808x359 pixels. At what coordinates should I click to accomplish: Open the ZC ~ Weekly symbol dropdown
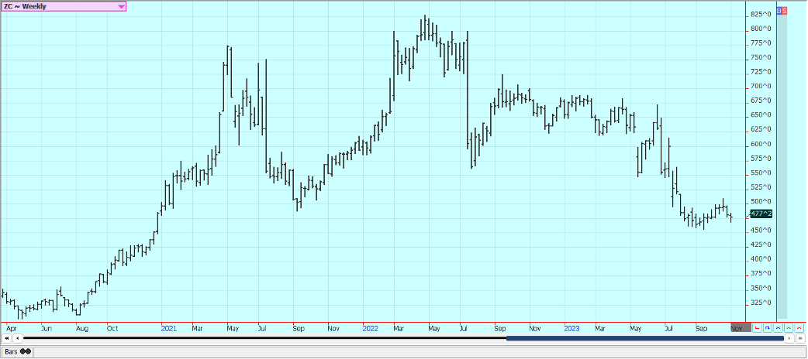click(x=64, y=6)
